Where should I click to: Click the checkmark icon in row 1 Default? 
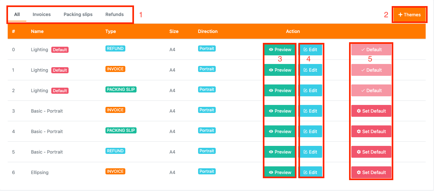click(x=363, y=70)
